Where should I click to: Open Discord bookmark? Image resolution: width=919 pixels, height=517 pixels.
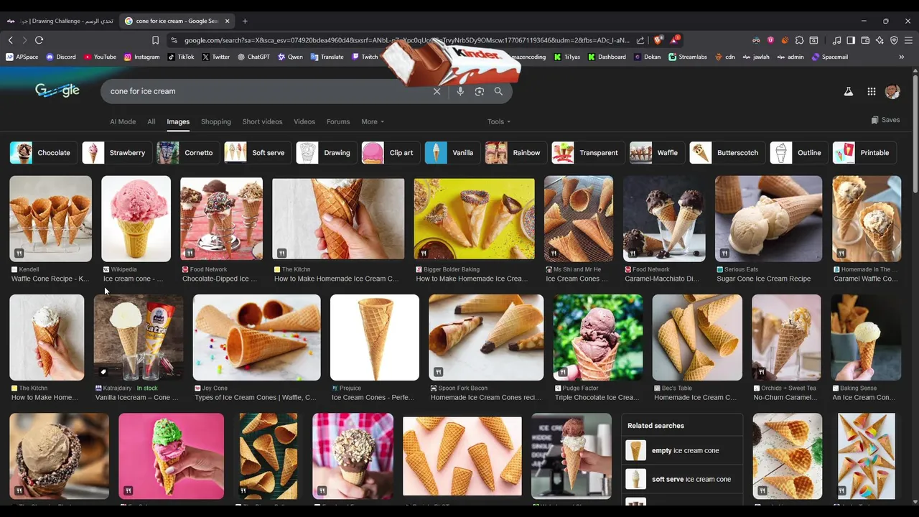(x=61, y=57)
